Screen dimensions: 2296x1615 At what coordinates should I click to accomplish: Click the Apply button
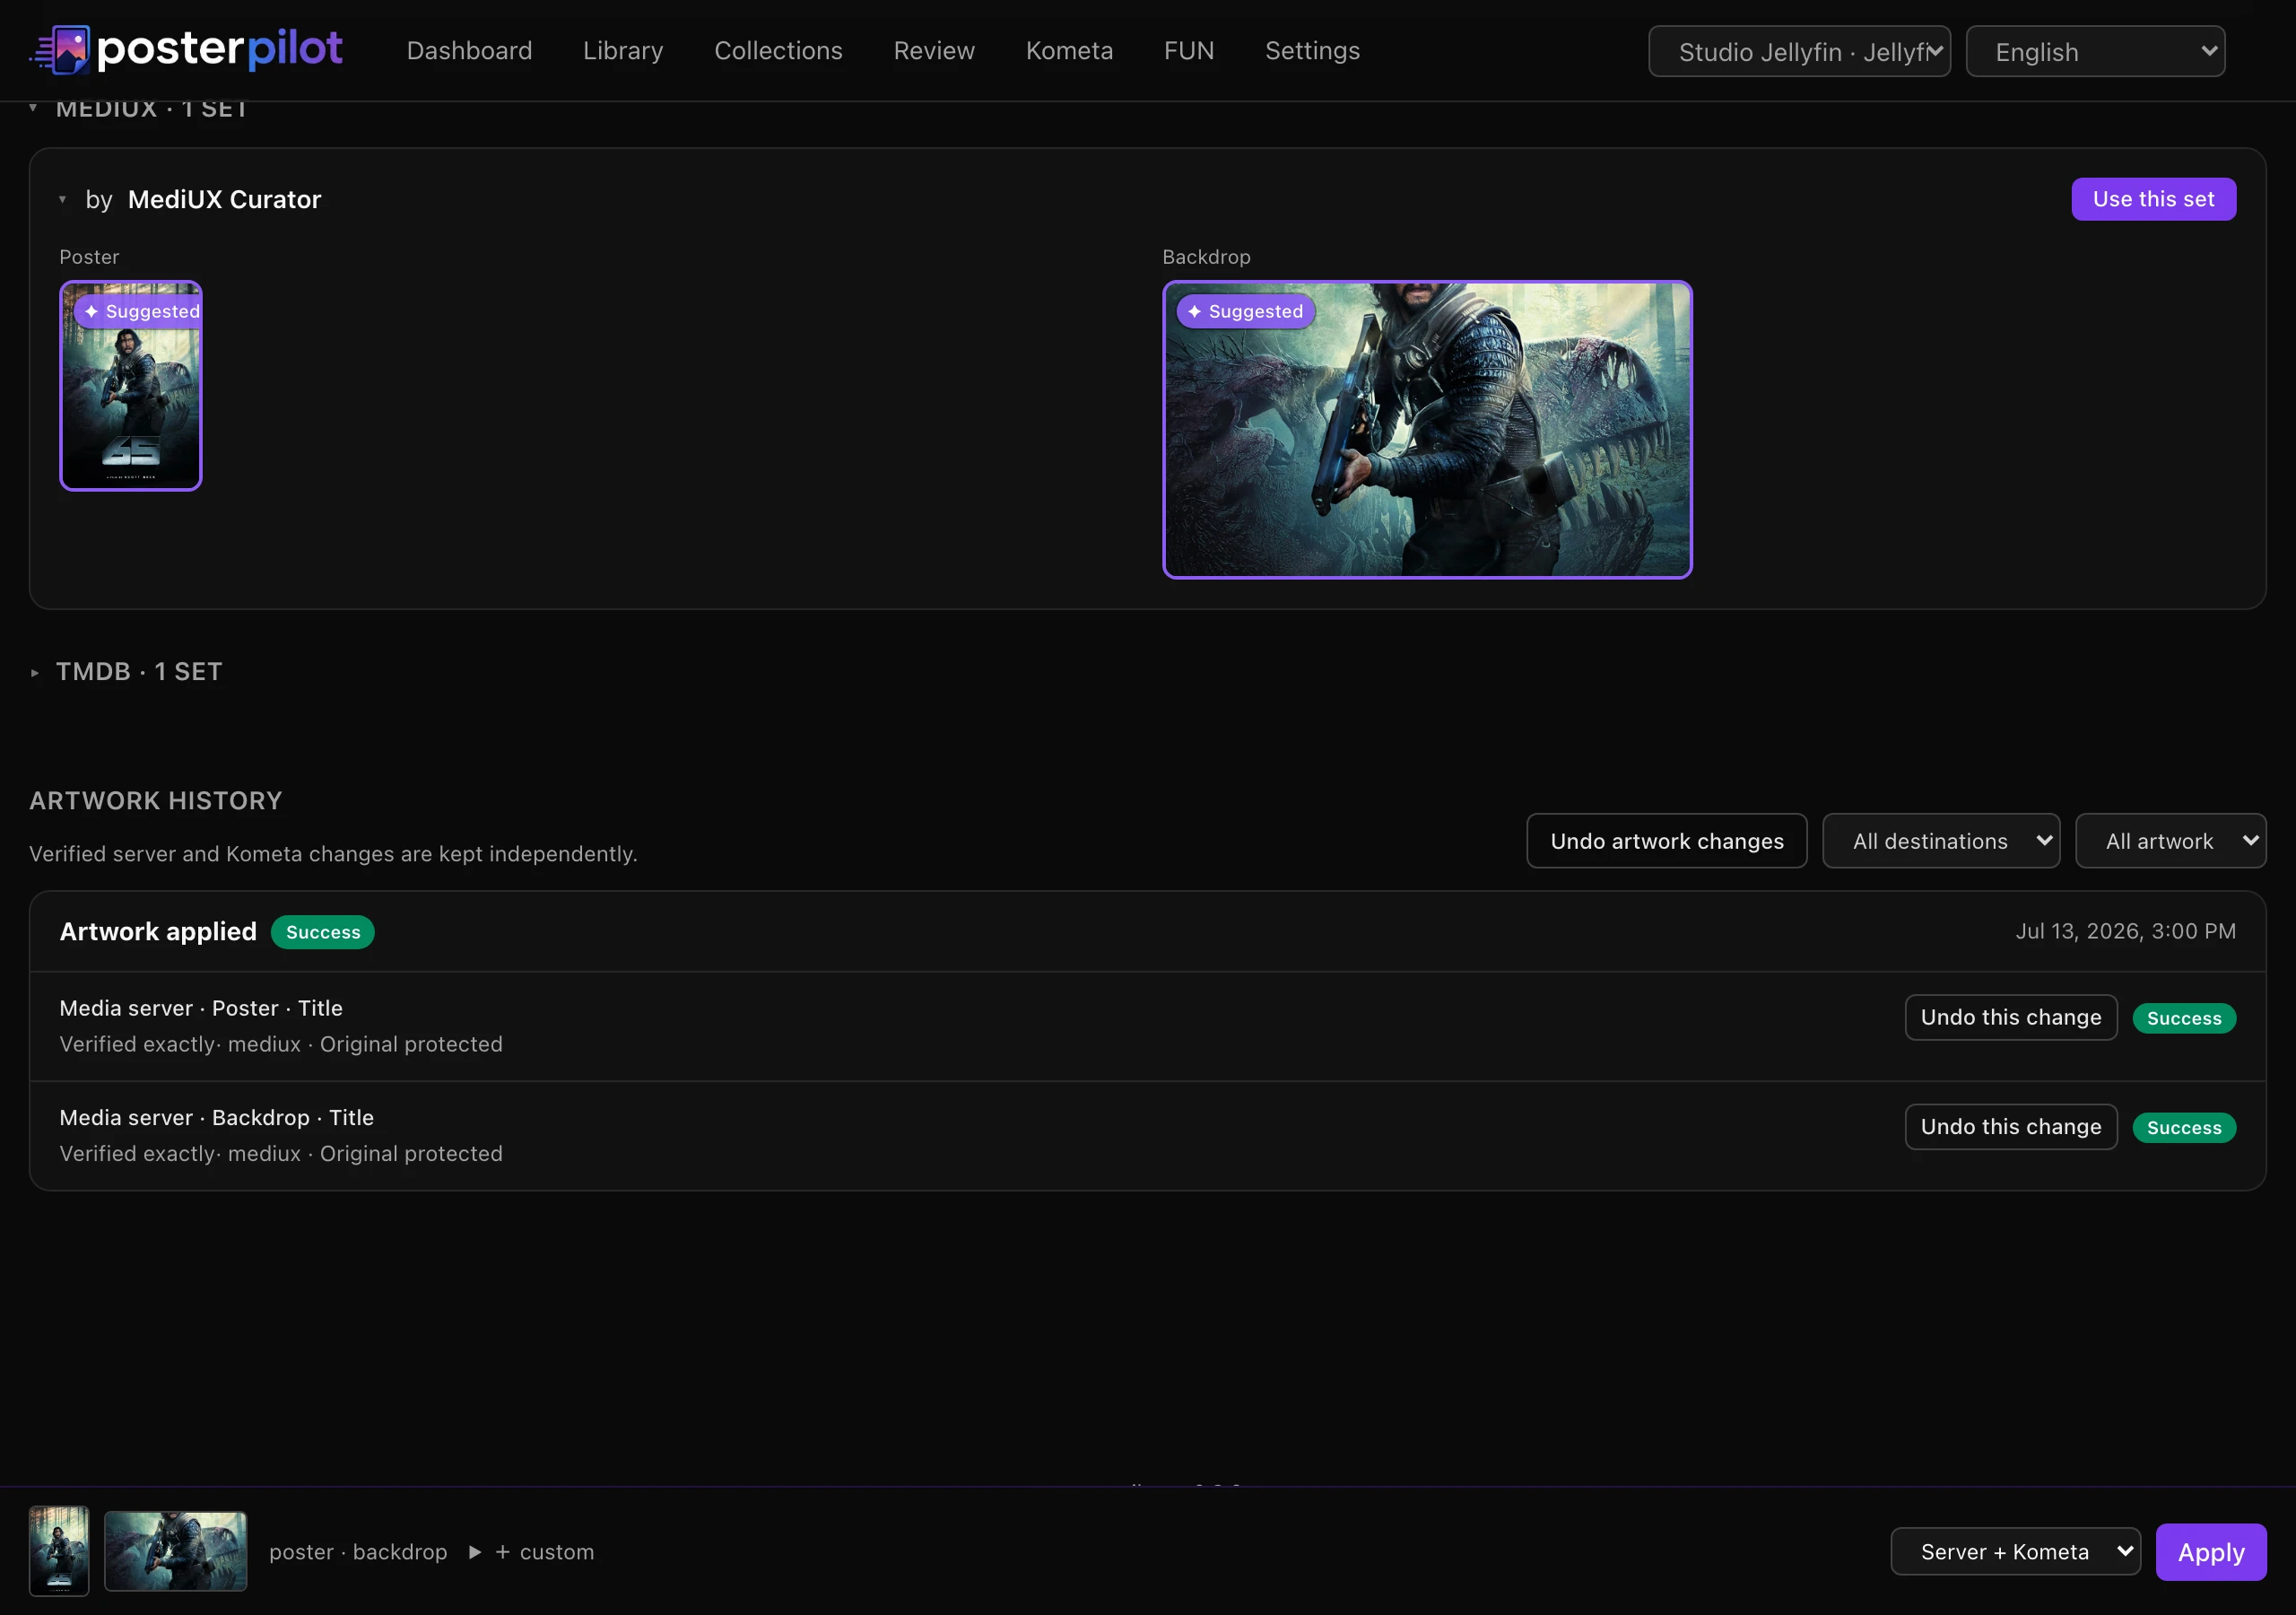coord(2210,1552)
